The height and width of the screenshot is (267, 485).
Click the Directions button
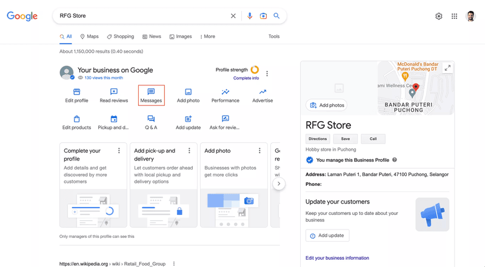click(x=318, y=139)
